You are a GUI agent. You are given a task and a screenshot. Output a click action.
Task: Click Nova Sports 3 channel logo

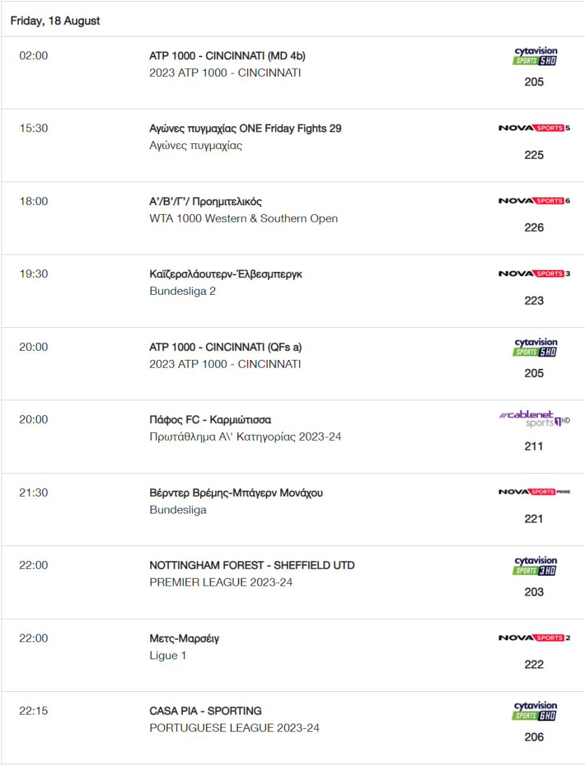tap(534, 273)
